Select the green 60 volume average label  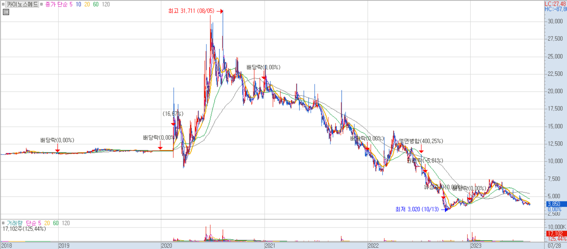56,223
